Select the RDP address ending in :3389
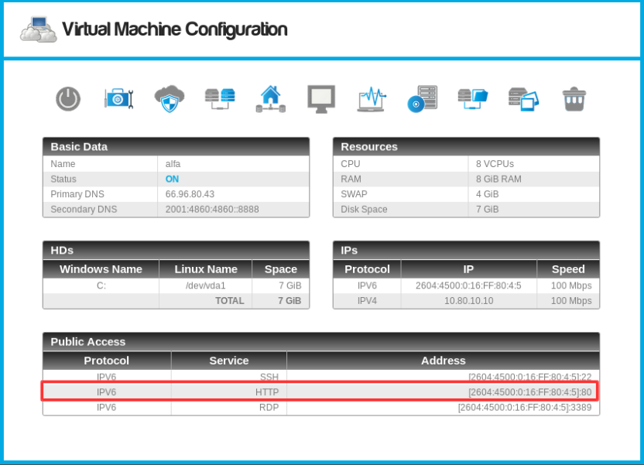This screenshot has height=465, width=644. pos(525,407)
